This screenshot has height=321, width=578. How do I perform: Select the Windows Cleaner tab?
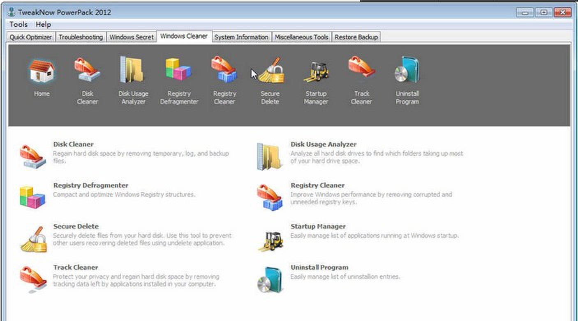[184, 36]
